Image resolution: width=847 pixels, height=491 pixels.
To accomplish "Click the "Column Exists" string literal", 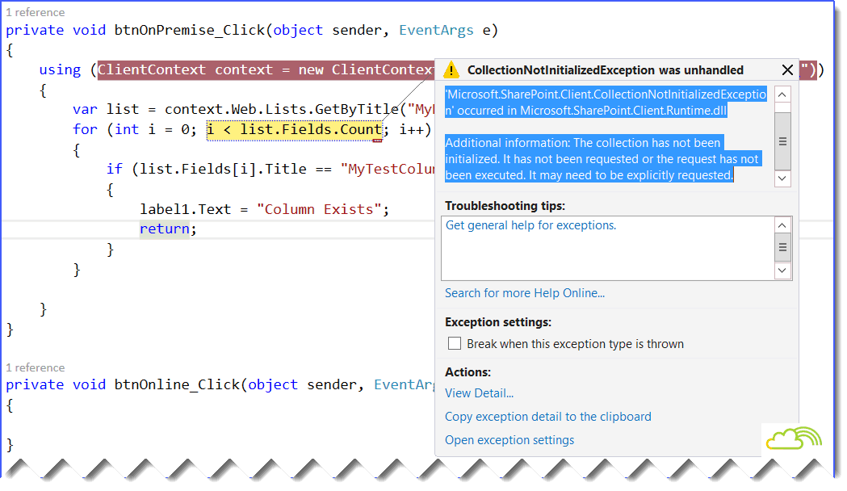I will (x=319, y=209).
